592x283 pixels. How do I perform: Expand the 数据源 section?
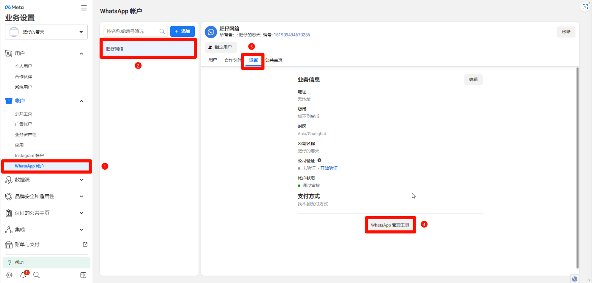click(x=81, y=180)
